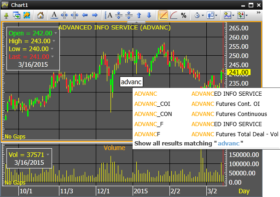280x197 pixels.
Task: Click the Volume pane title
Action: point(115,148)
